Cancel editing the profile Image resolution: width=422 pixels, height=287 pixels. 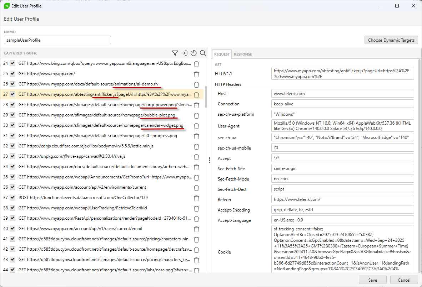(x=404, y=280)
